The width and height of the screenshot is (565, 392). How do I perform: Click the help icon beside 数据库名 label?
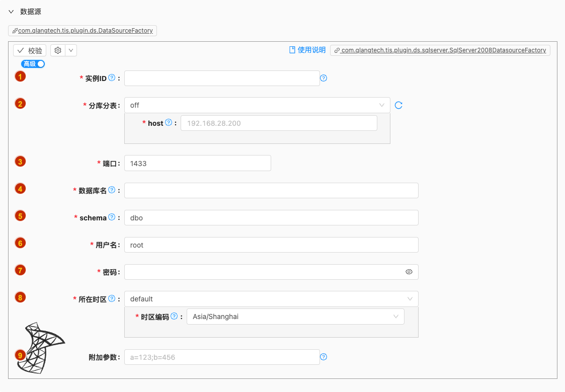coord(112,190)
